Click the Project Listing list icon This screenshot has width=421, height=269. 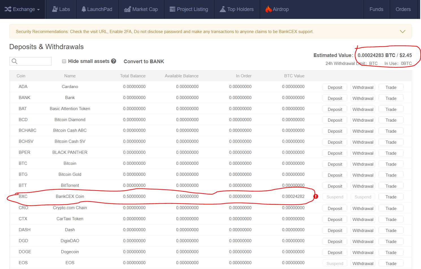tap(172, 9)
